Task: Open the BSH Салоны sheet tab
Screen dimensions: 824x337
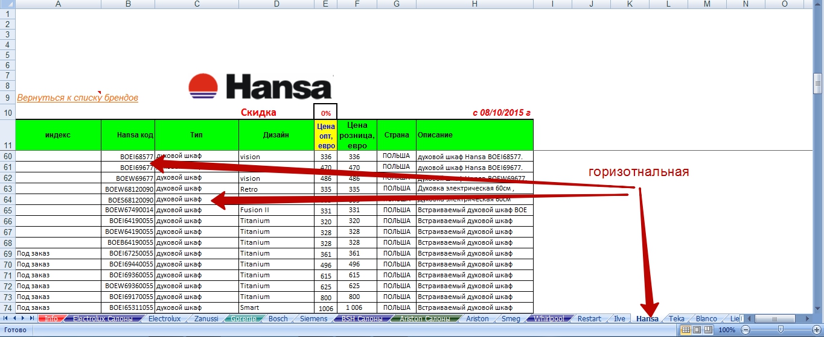Action: 362,318
